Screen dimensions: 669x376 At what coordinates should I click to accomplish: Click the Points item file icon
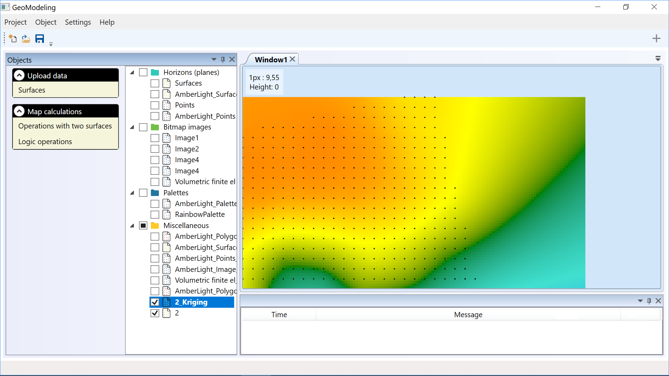[167, 105]
